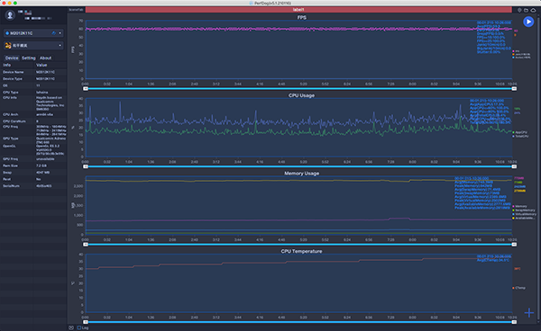Toggle the Jank legend entry in FPS chart
541x331 pixels.
(x=522, y=54)
